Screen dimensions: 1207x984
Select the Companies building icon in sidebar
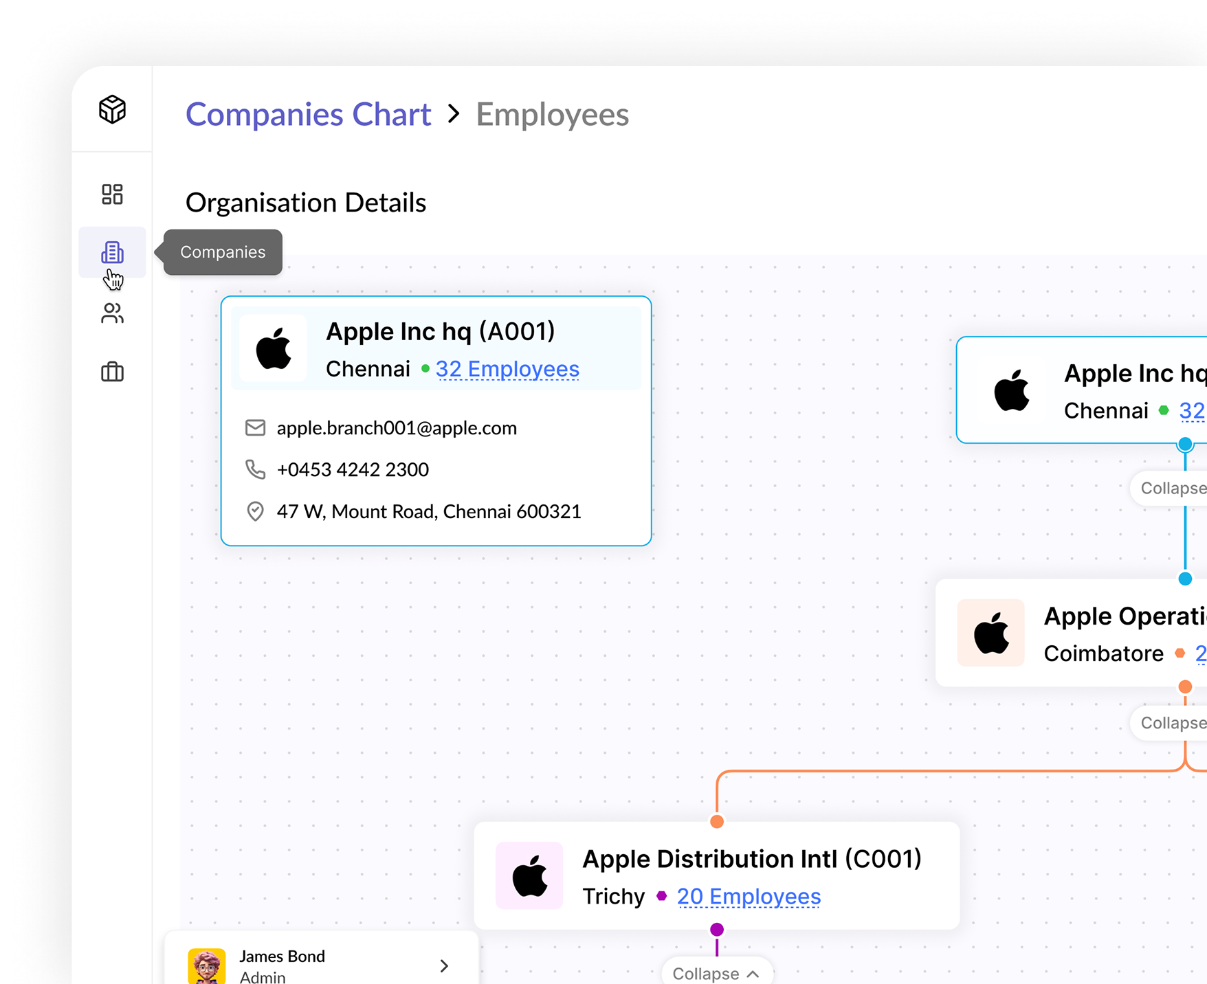click(112, 252)
